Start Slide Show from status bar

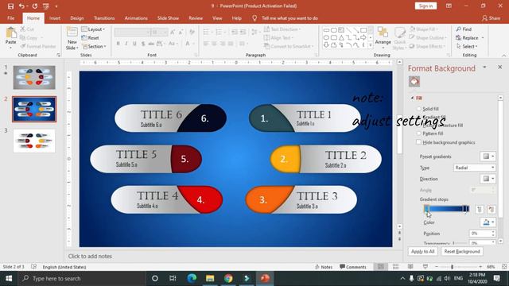coord(425,267)
